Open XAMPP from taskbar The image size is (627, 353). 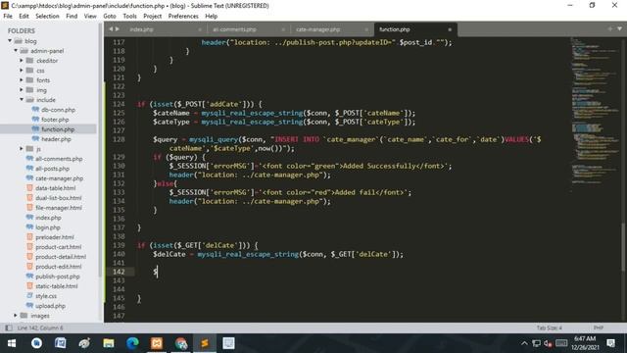[157, 343]
